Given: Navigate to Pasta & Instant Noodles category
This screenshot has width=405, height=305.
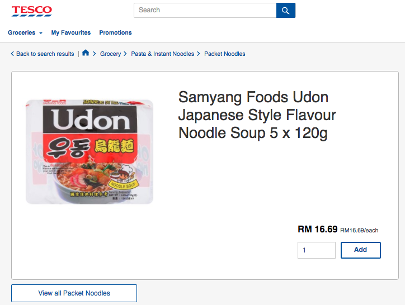Looking at the screenshot, I should pos(162,54).
